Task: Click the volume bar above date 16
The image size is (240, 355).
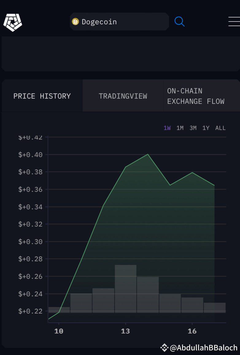Action: click(192, 305)
